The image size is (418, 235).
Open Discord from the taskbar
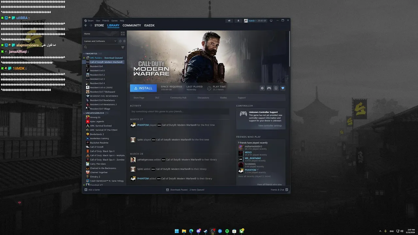(198, 231)
